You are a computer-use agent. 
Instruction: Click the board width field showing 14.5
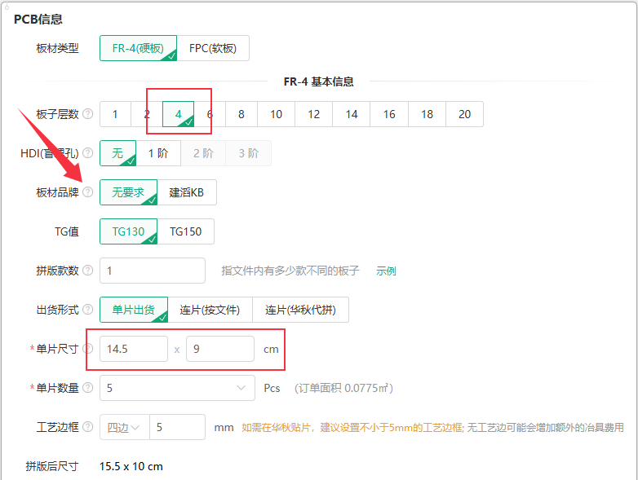(x=134, y=349)
